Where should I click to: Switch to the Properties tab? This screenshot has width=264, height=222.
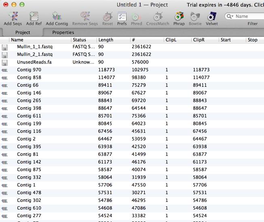click(63, 32)
